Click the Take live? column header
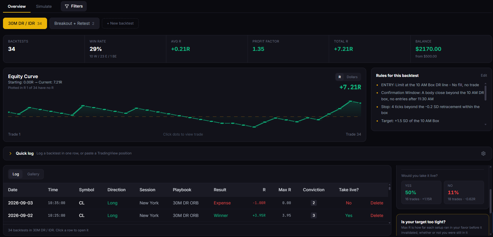The image size is (493, 237). (x=349, y=190)
